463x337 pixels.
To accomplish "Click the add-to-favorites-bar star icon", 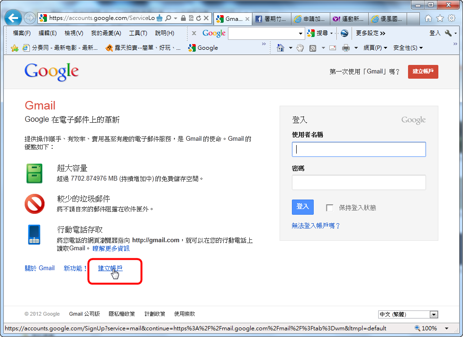I will click(14, 48).
